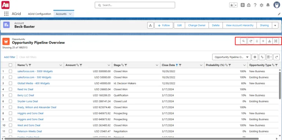Open the column display grid dropdown
Viewport: 282px width, 140px height.
[269, 57]
